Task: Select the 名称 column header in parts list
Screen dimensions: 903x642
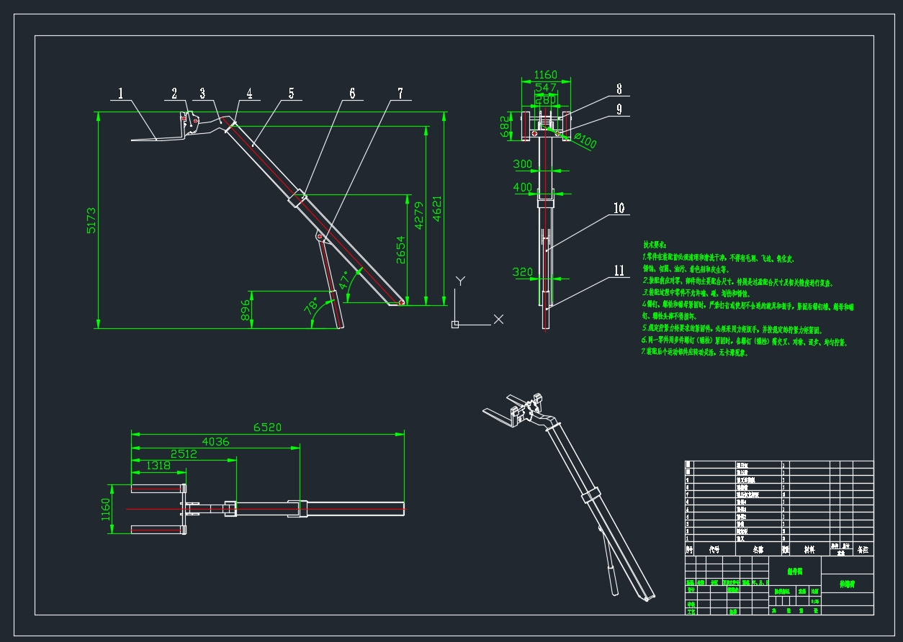Action: [758, 549]
